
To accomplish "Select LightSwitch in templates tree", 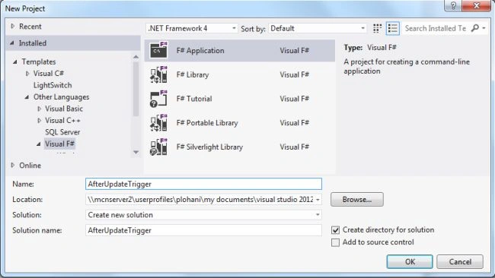I will pyautogui.click(x=53, y=85).
